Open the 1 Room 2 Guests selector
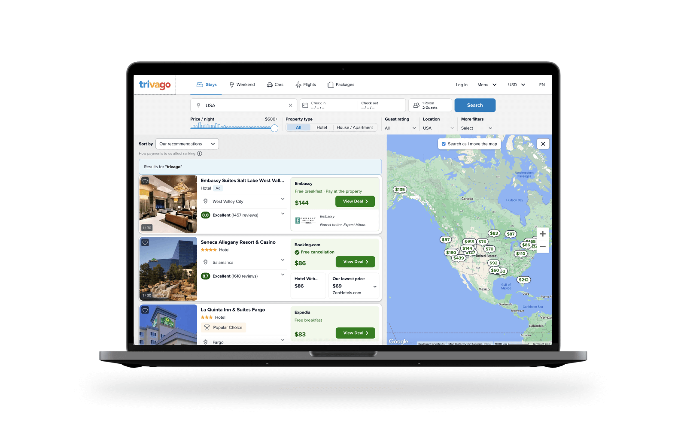 (430, 105)
